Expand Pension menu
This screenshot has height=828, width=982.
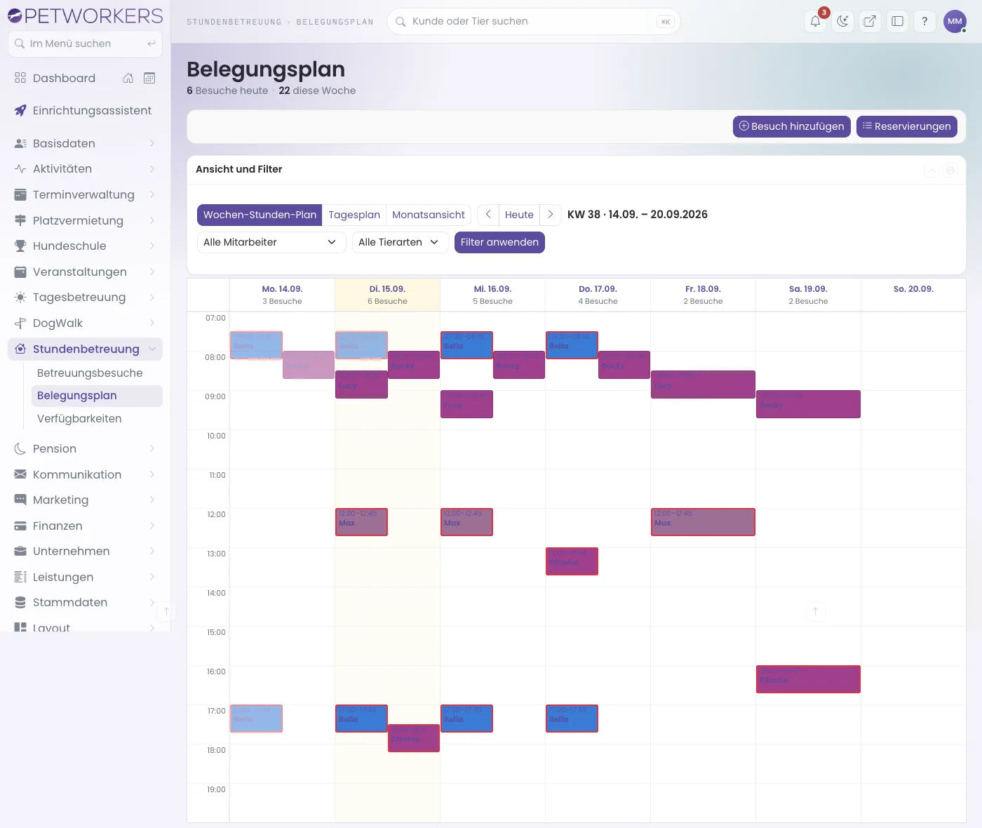click(x=85, y=448)
